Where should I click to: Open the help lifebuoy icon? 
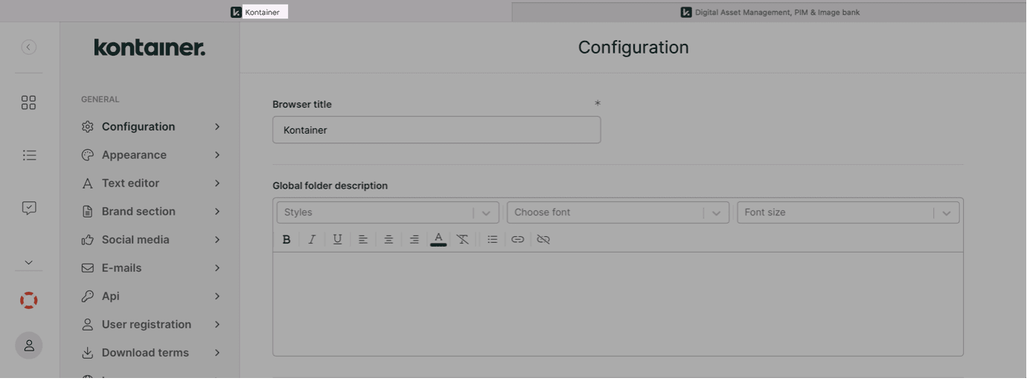coord(29,302)
